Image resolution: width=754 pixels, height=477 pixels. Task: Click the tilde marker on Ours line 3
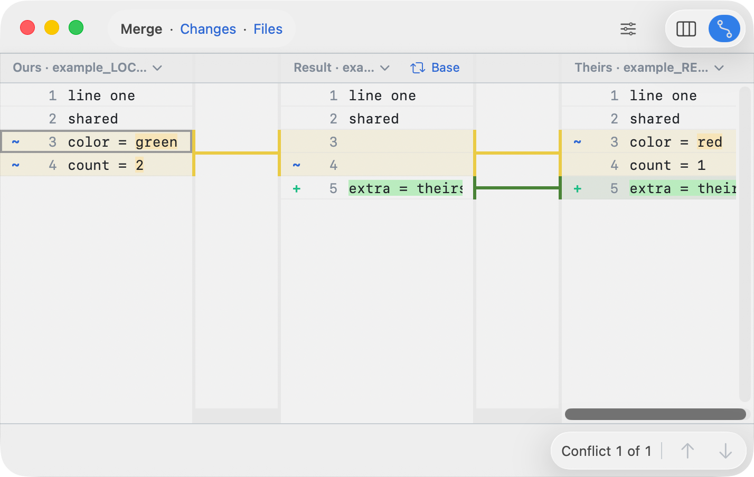[x=16, y=142]
